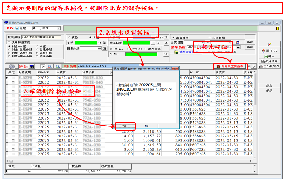Click the exit door icon at top right
The width and height of the screenshot is (285, 181).
pos(277,28)
